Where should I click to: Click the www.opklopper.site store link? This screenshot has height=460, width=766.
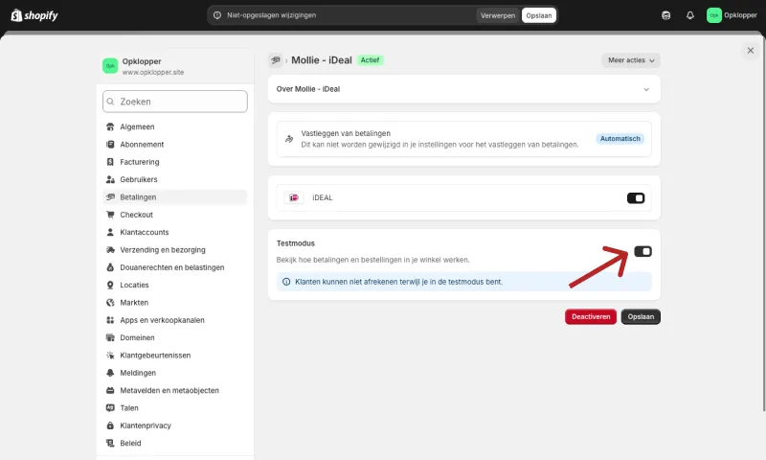pyautogui.click(x=153, y=72)
